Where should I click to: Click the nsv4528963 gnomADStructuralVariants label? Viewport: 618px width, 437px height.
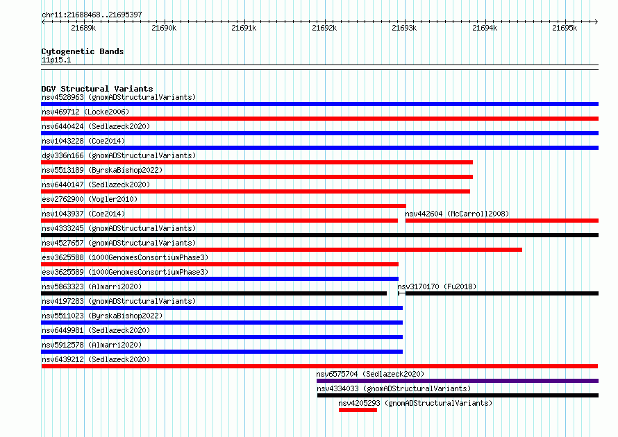tap(119, 97)
